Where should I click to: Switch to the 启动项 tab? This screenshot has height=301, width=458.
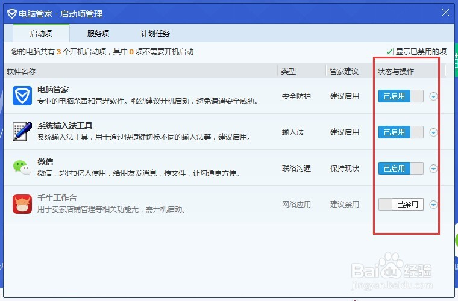tap(41, 33)
